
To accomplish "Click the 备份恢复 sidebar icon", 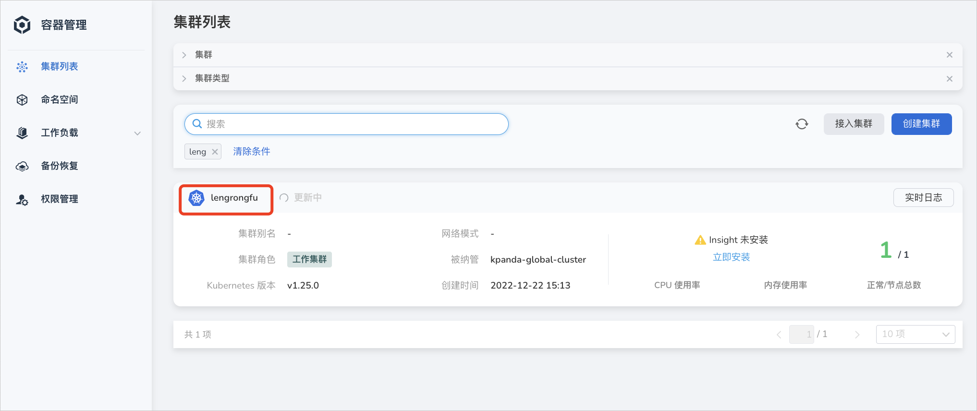I will pos(22,166).
